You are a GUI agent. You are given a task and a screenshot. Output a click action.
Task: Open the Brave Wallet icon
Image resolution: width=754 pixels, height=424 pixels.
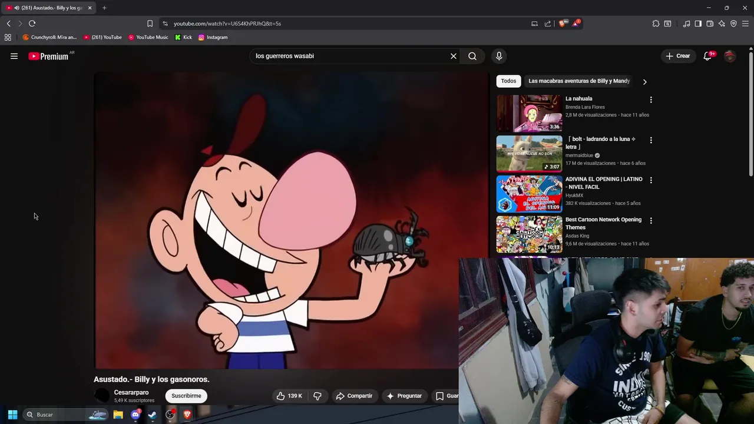click(x=710, y=24)
